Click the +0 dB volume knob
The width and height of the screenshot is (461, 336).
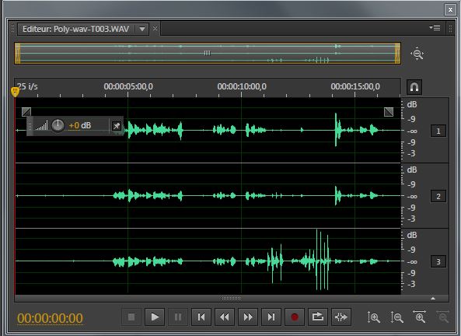[58, 126]
